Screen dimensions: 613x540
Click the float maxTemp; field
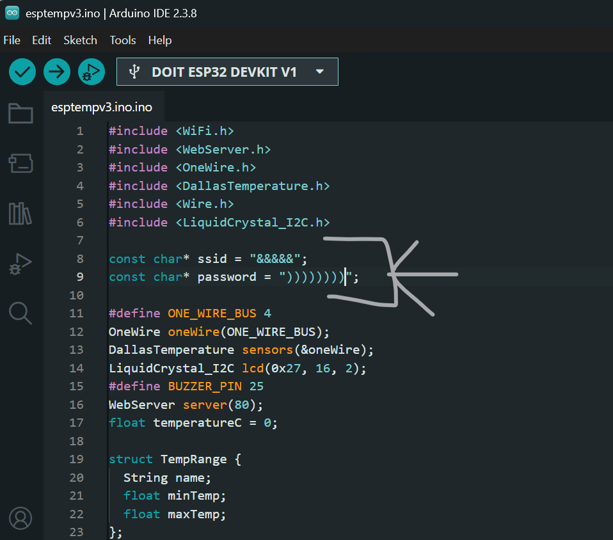[x=175, y=514]
